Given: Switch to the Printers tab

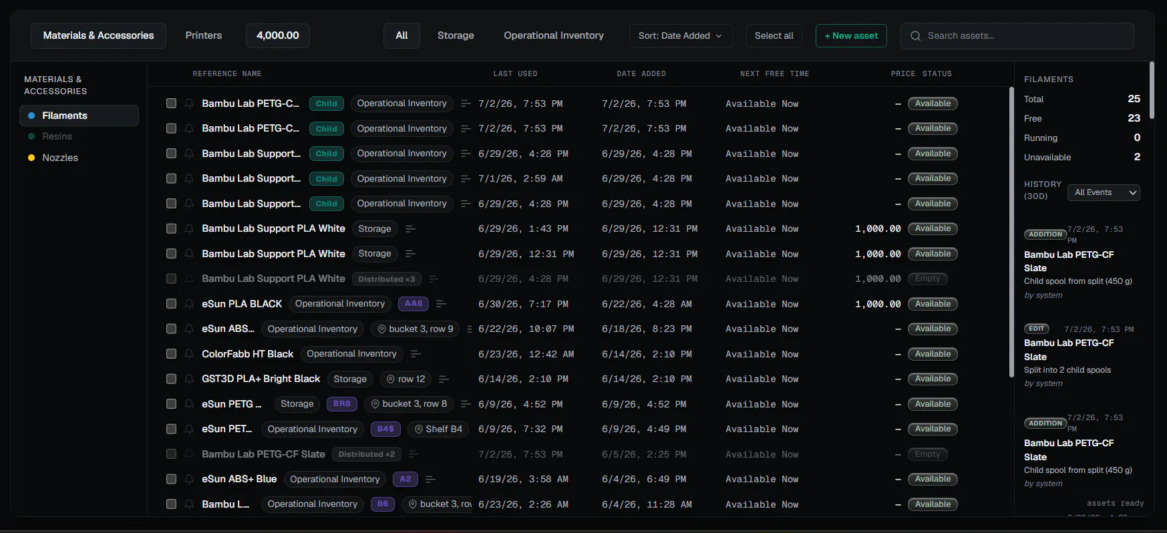Looking at the screenshot, I should coord(204,35).
